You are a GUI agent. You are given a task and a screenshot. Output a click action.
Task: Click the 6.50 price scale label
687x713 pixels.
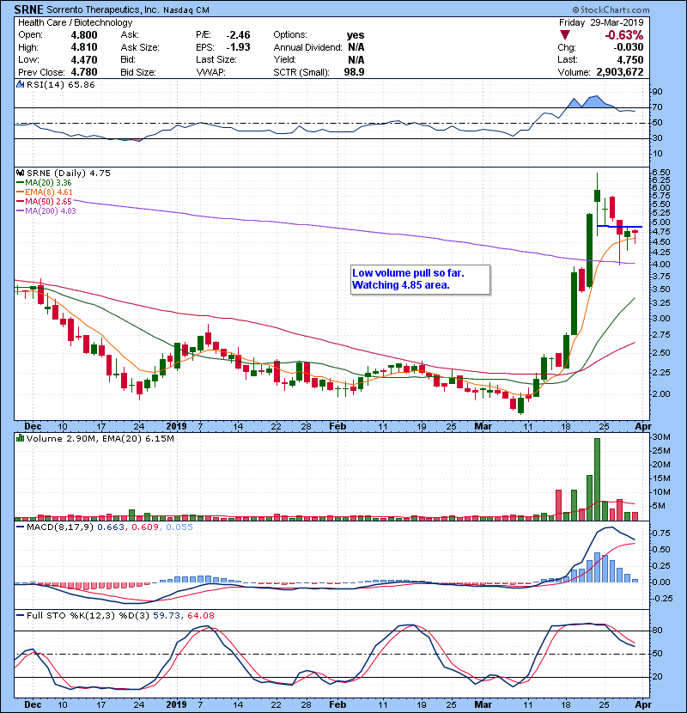coord(661,173)
